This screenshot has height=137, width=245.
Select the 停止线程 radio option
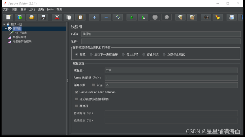[x=123, y=55]
